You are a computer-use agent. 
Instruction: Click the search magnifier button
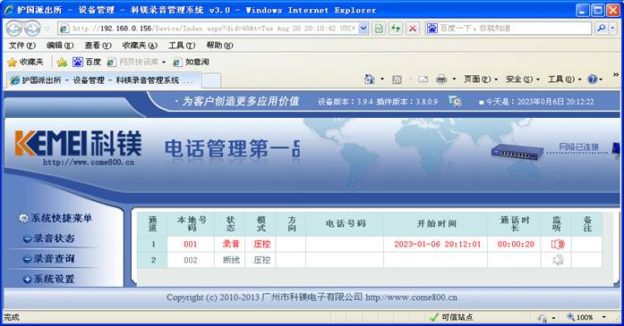click(602, 29)
